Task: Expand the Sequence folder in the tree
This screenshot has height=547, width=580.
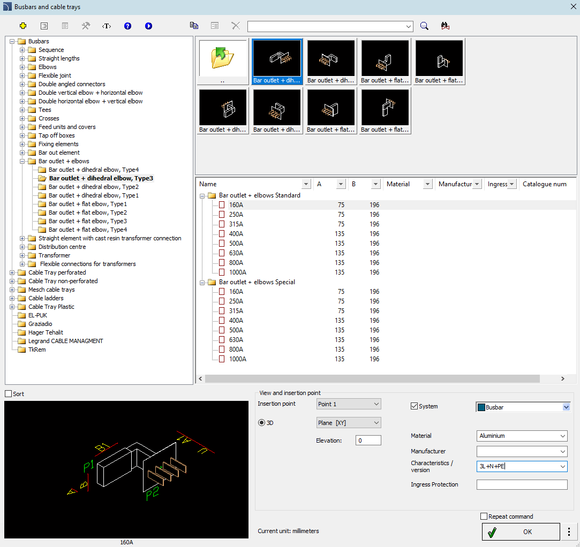Action: coord(22,50)
